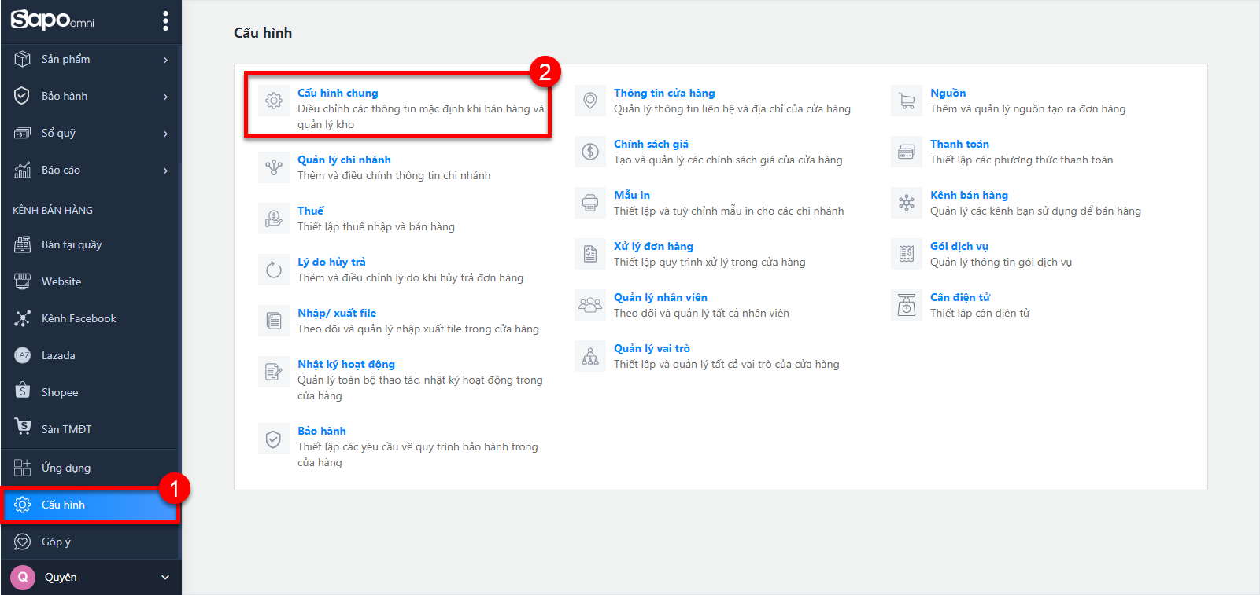Open the Cấu hình chung link
1260x595 pixels.
pyautogui.click(x=338, y=93)
